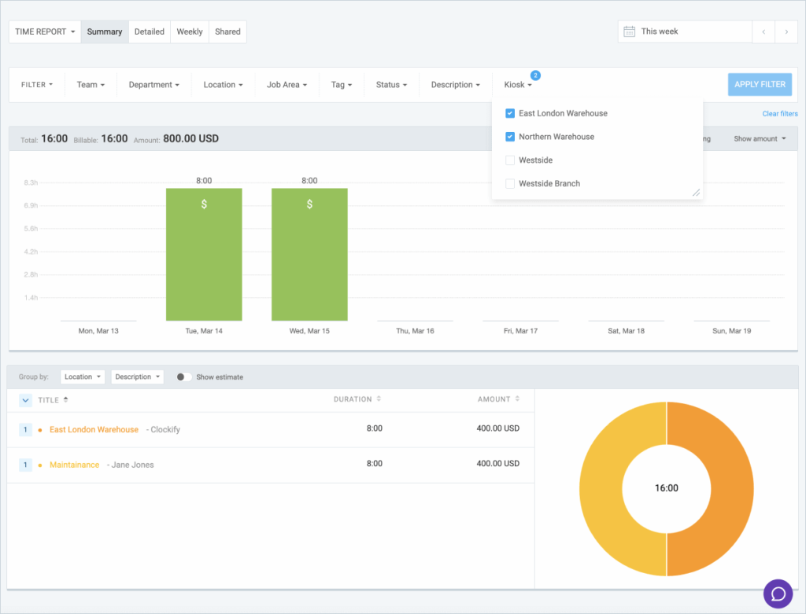This screenshot has width=806, height=614.
Task: Click the Kiosk filter count badge
Action: (x=535, y=75)
